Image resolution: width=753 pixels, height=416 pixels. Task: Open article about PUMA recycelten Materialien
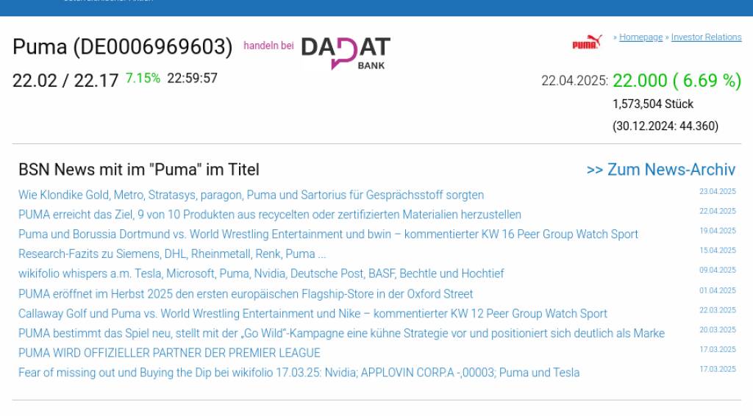coord(269,215)
